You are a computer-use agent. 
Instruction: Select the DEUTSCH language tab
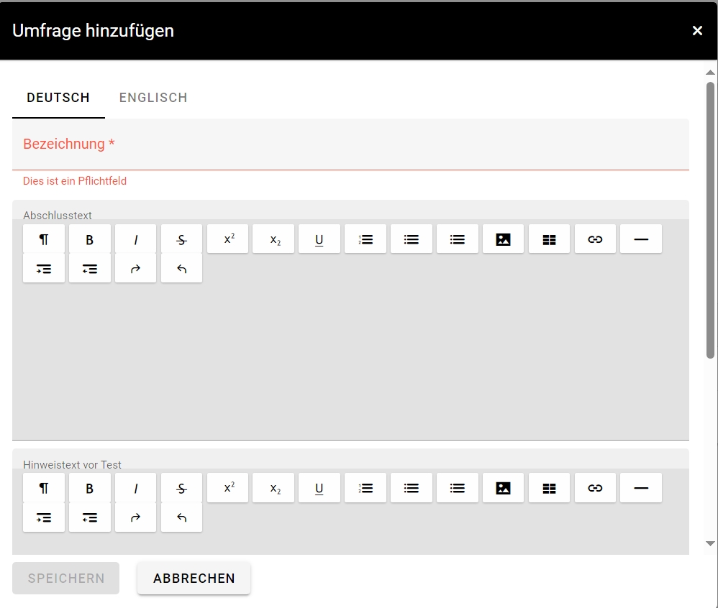(58, 98)
